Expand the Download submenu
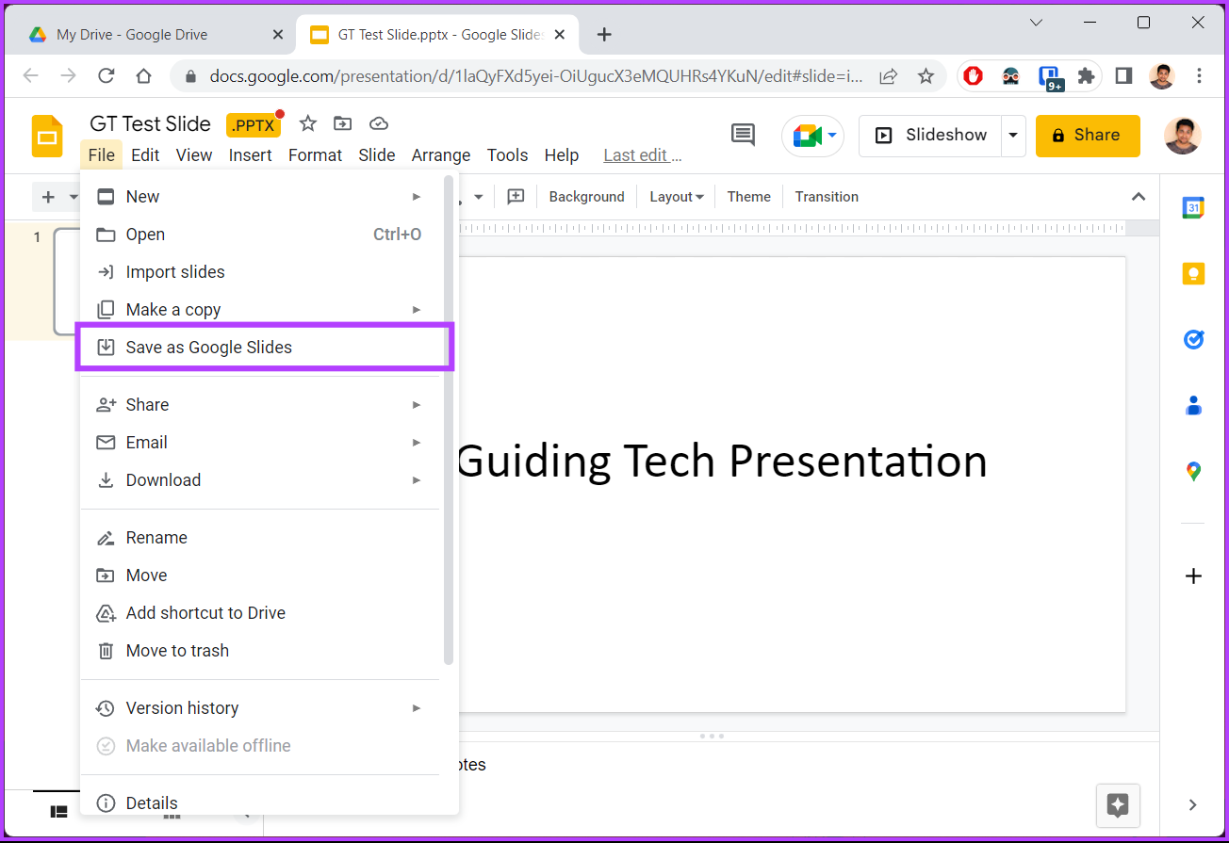 tap(163, 479)
